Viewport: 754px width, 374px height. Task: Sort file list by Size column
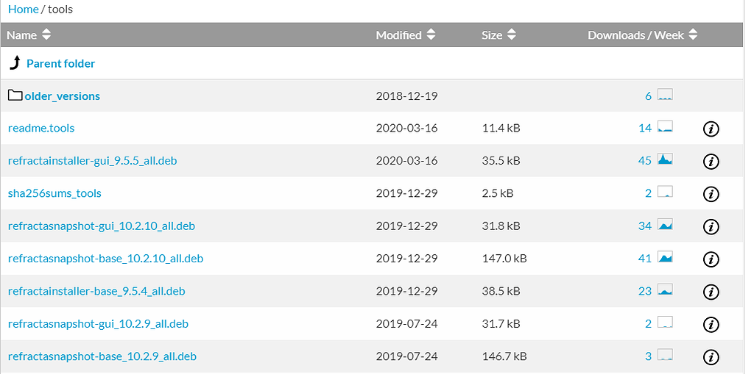498,35
